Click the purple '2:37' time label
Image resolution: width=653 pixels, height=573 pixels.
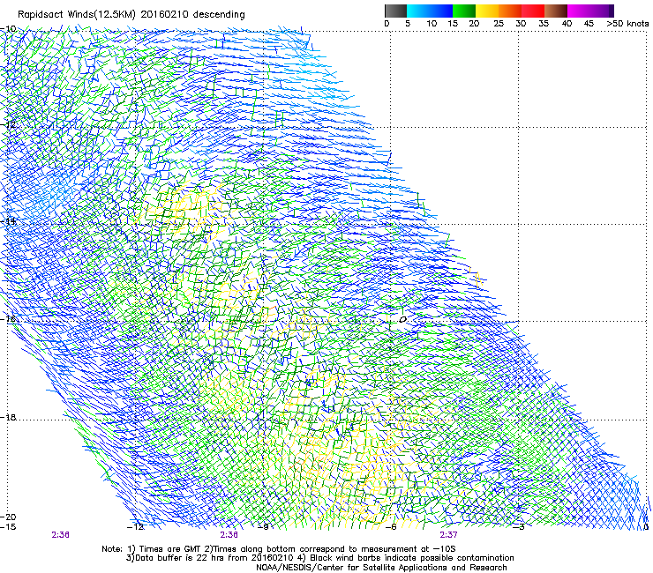click(448, 535)
